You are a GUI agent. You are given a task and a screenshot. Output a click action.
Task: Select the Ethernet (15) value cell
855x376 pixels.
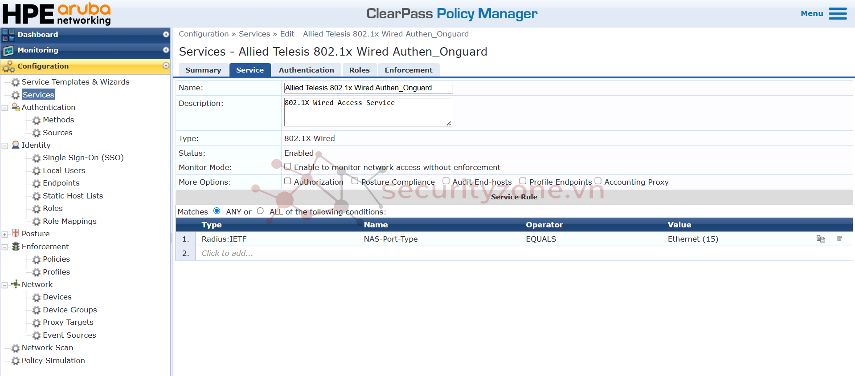tap(693, 239)
